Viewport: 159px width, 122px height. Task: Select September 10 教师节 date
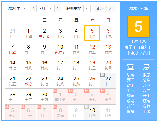click(x=60, y=49)
